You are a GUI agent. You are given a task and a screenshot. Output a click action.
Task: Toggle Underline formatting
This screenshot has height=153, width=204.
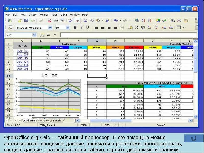pyautogui.click(x=88, y=28)
